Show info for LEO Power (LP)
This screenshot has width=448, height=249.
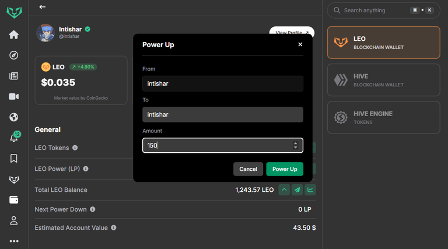tap(85, 169)
